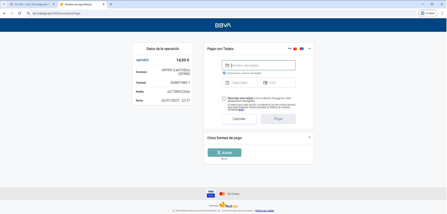Click the Visa logo in card header
Viewport: 447px width, 214px height.
pyautogui.click(x=290, y=49)
